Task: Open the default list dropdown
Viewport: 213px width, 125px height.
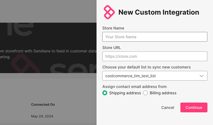Action: (155, 76)
